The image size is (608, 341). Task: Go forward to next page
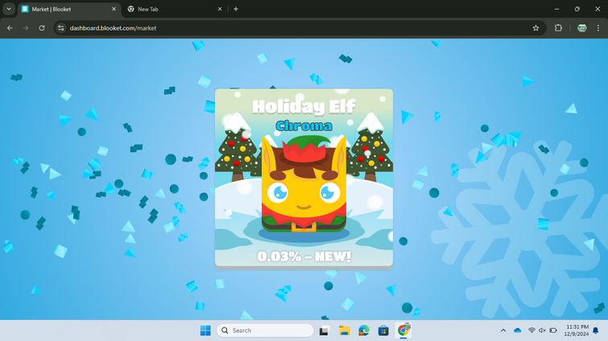[x=26, y=28]
